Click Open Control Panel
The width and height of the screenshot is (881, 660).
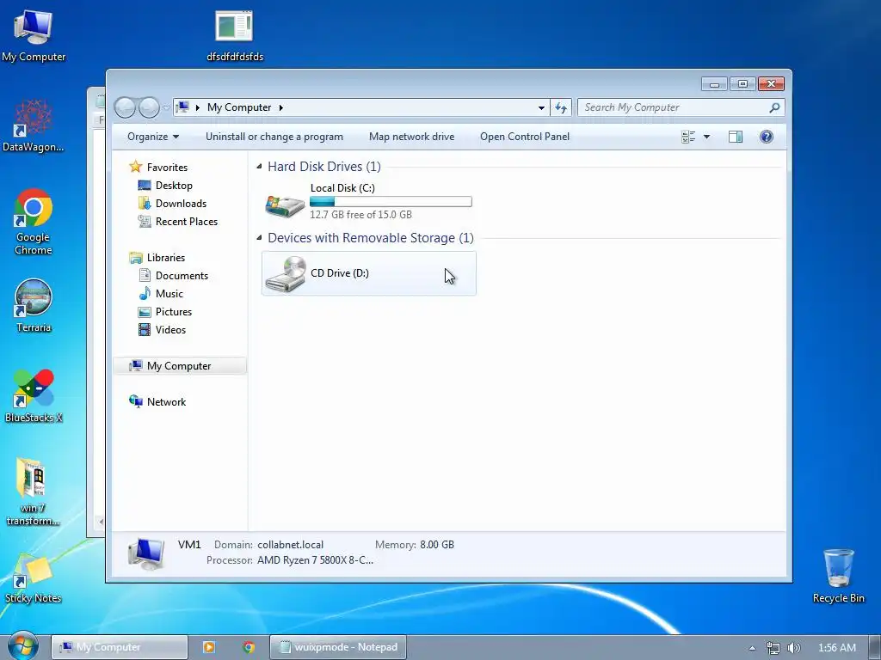tap(525, 137)
